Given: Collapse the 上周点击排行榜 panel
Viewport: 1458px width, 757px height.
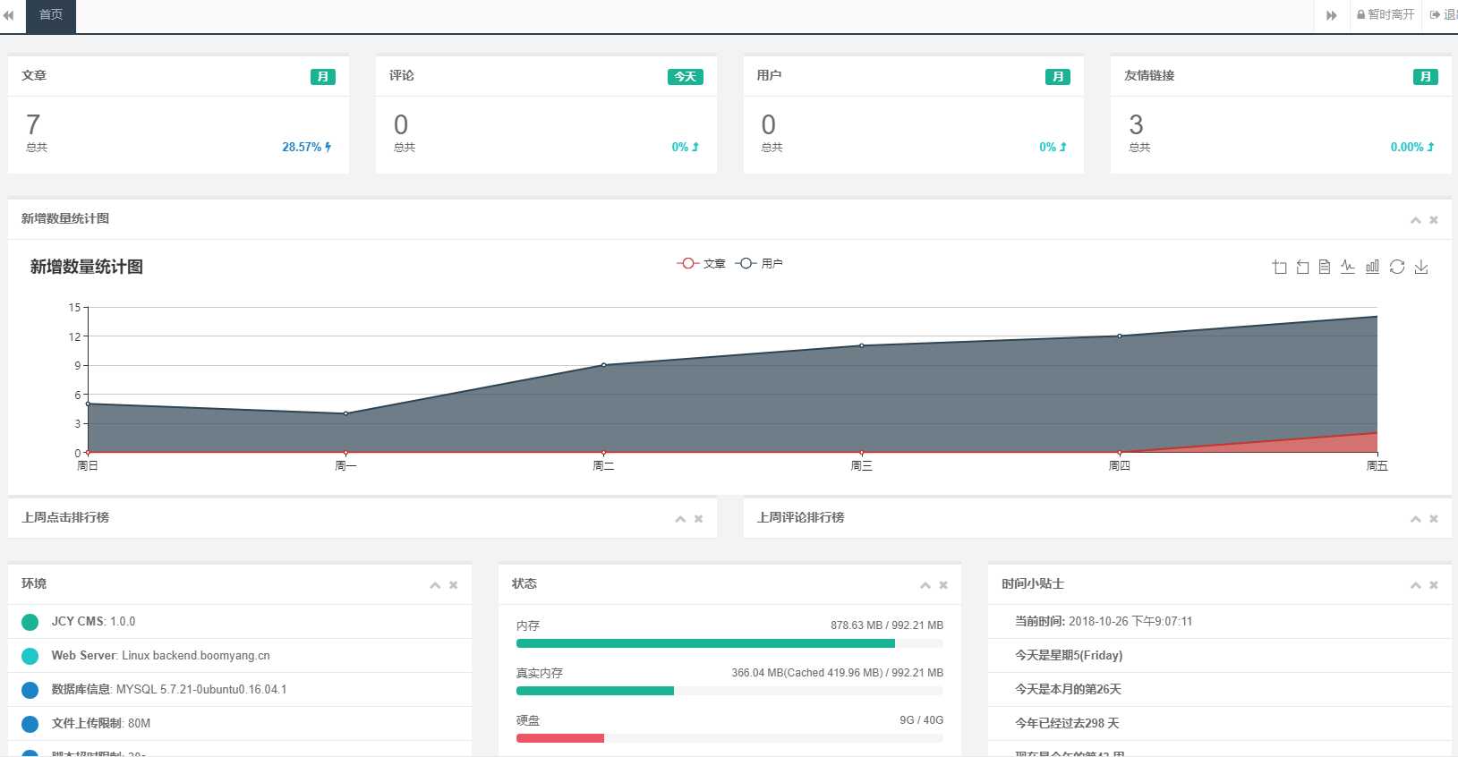Looking at the screenshot, I should 680,519.
